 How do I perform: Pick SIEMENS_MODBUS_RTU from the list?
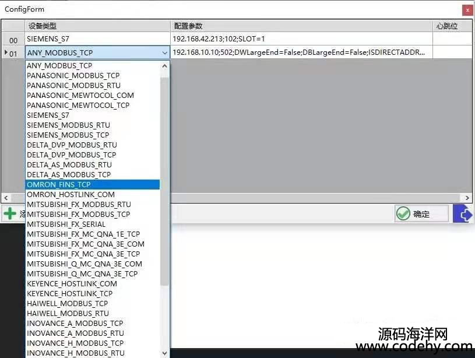pos(93,125)
